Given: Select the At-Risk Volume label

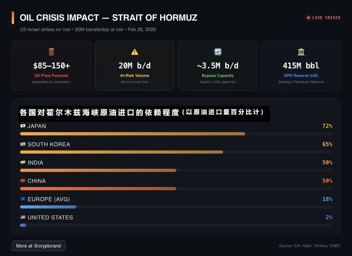Looking at the screenshot, I should pos(134,75).
